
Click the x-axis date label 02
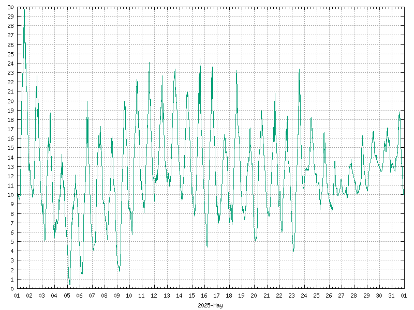coord(29,296)
